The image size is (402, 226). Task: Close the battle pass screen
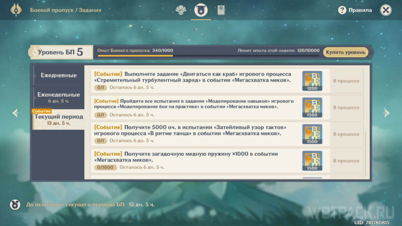click(386, 10)
